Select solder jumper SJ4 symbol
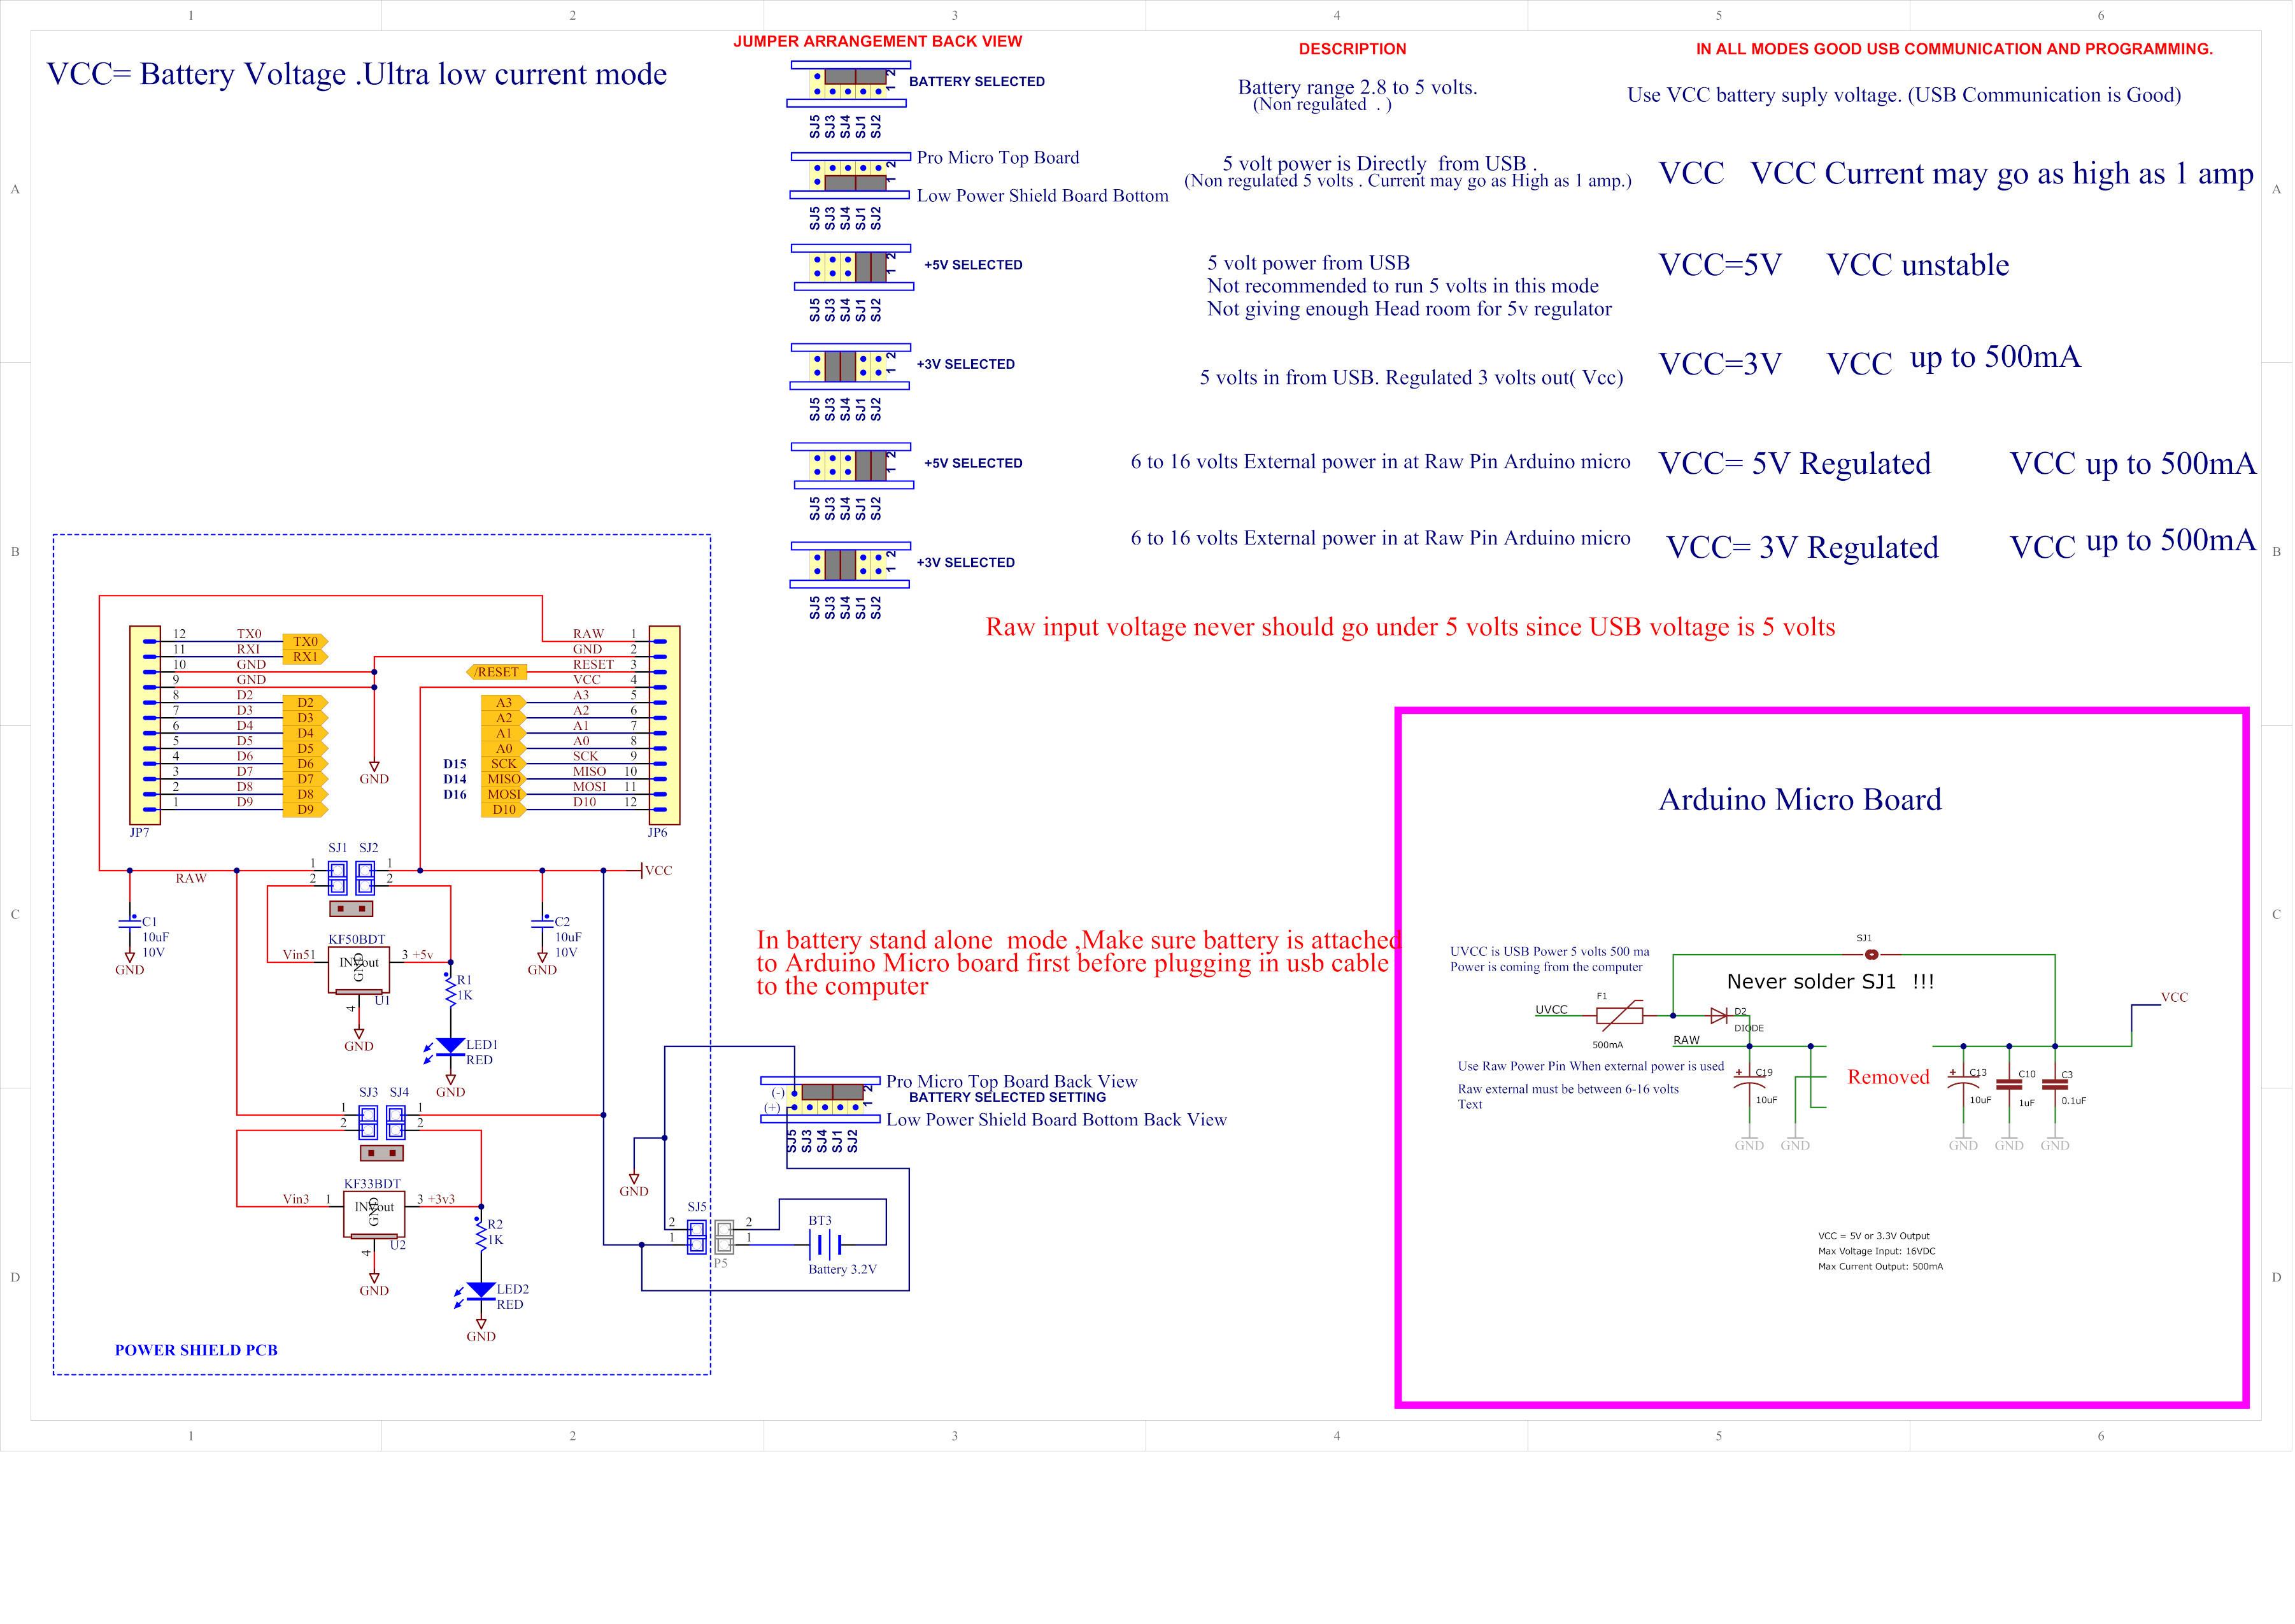 [x=396, y=1121]
